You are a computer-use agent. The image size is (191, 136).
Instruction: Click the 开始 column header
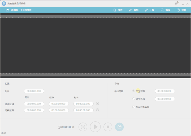click(27, 97)
